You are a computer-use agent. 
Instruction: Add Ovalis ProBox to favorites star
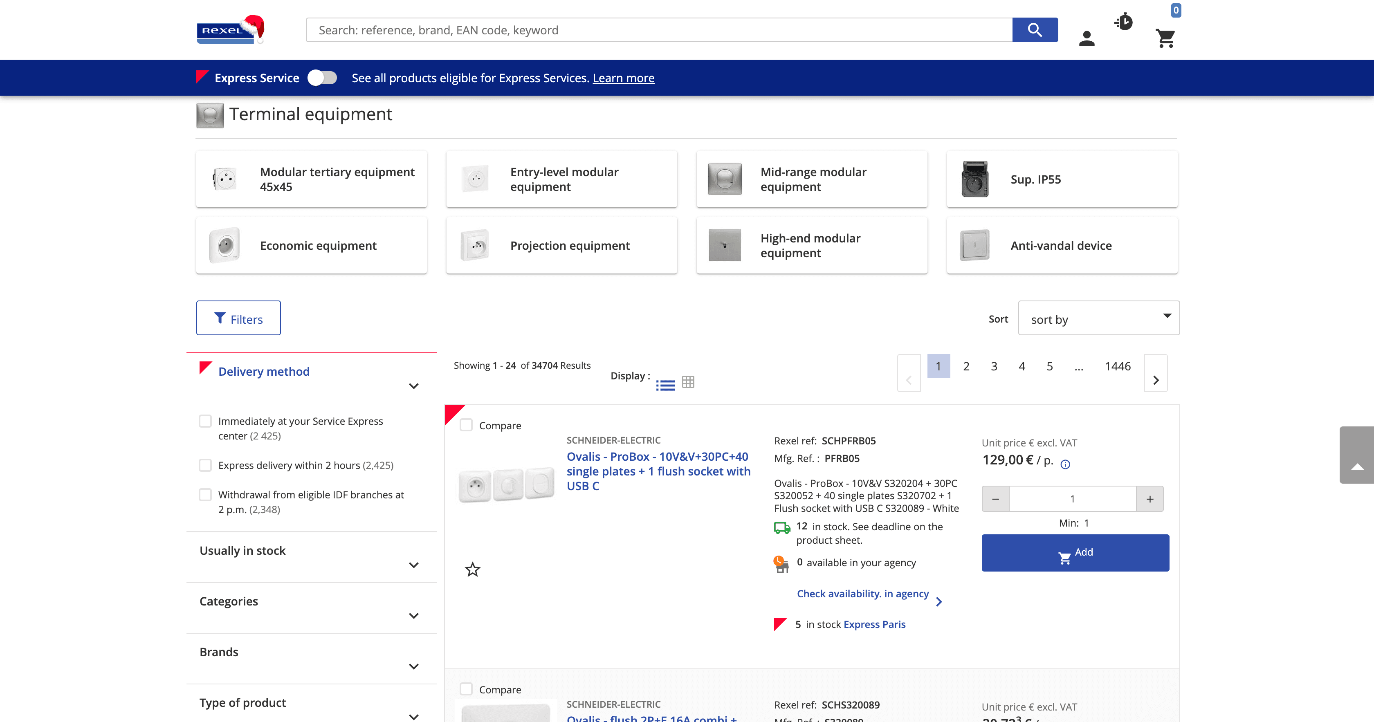[x=473, y=570]
